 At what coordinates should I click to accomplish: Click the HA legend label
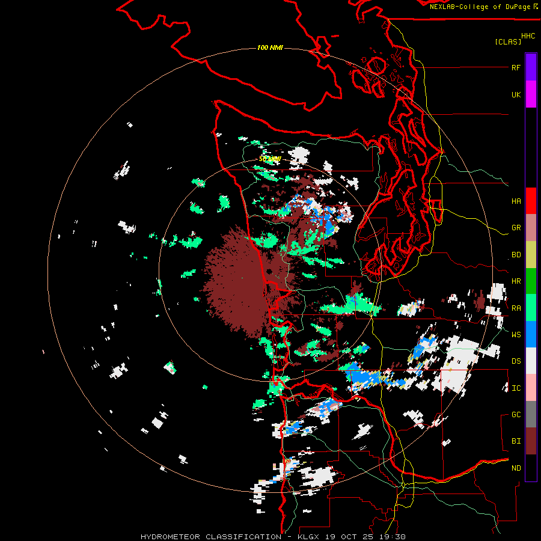coord(516,201)
